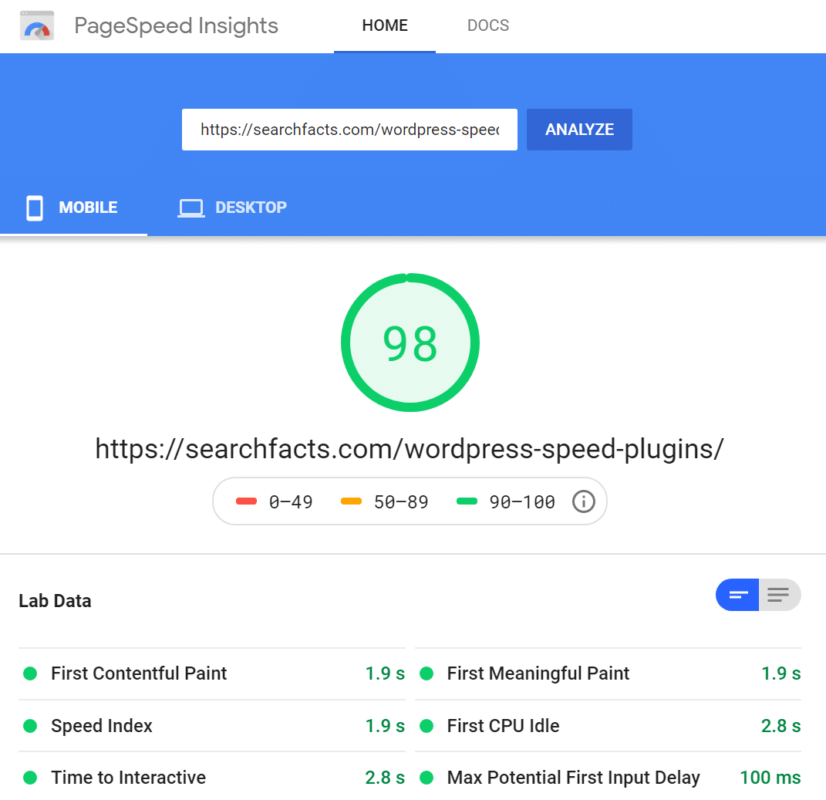Switch to the expanded list view icon in Lab Data
This screenshot has height=800, width=826.
coord(779,595)
